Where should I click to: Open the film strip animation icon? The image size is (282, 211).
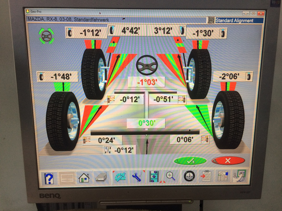pos(154,176)
